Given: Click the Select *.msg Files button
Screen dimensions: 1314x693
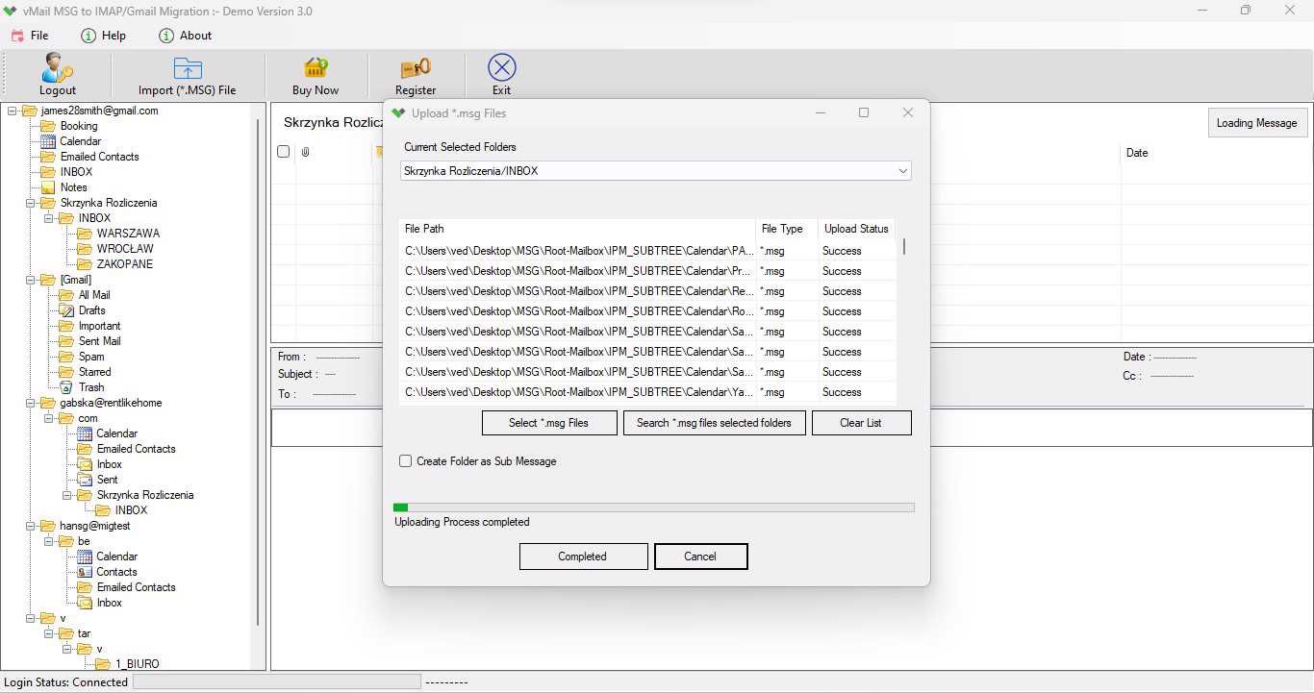Looking at the screenshot, I should 549,423.
